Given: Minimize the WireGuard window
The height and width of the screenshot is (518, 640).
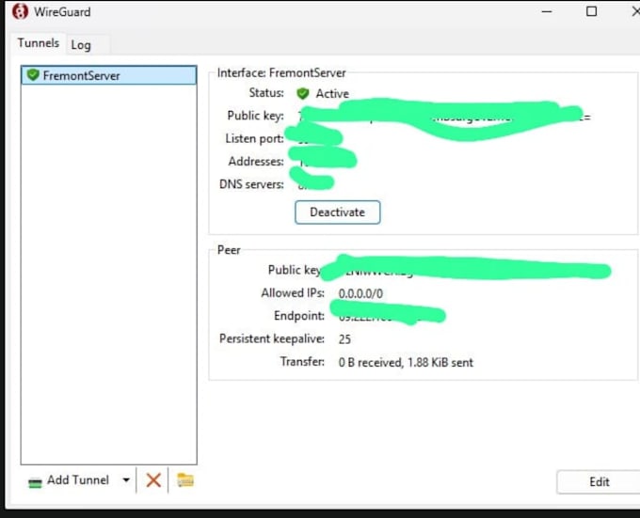Looking at the screenshot, I should pos(547,11).
